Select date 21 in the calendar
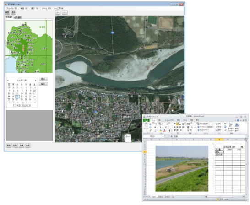 (22, 97)
